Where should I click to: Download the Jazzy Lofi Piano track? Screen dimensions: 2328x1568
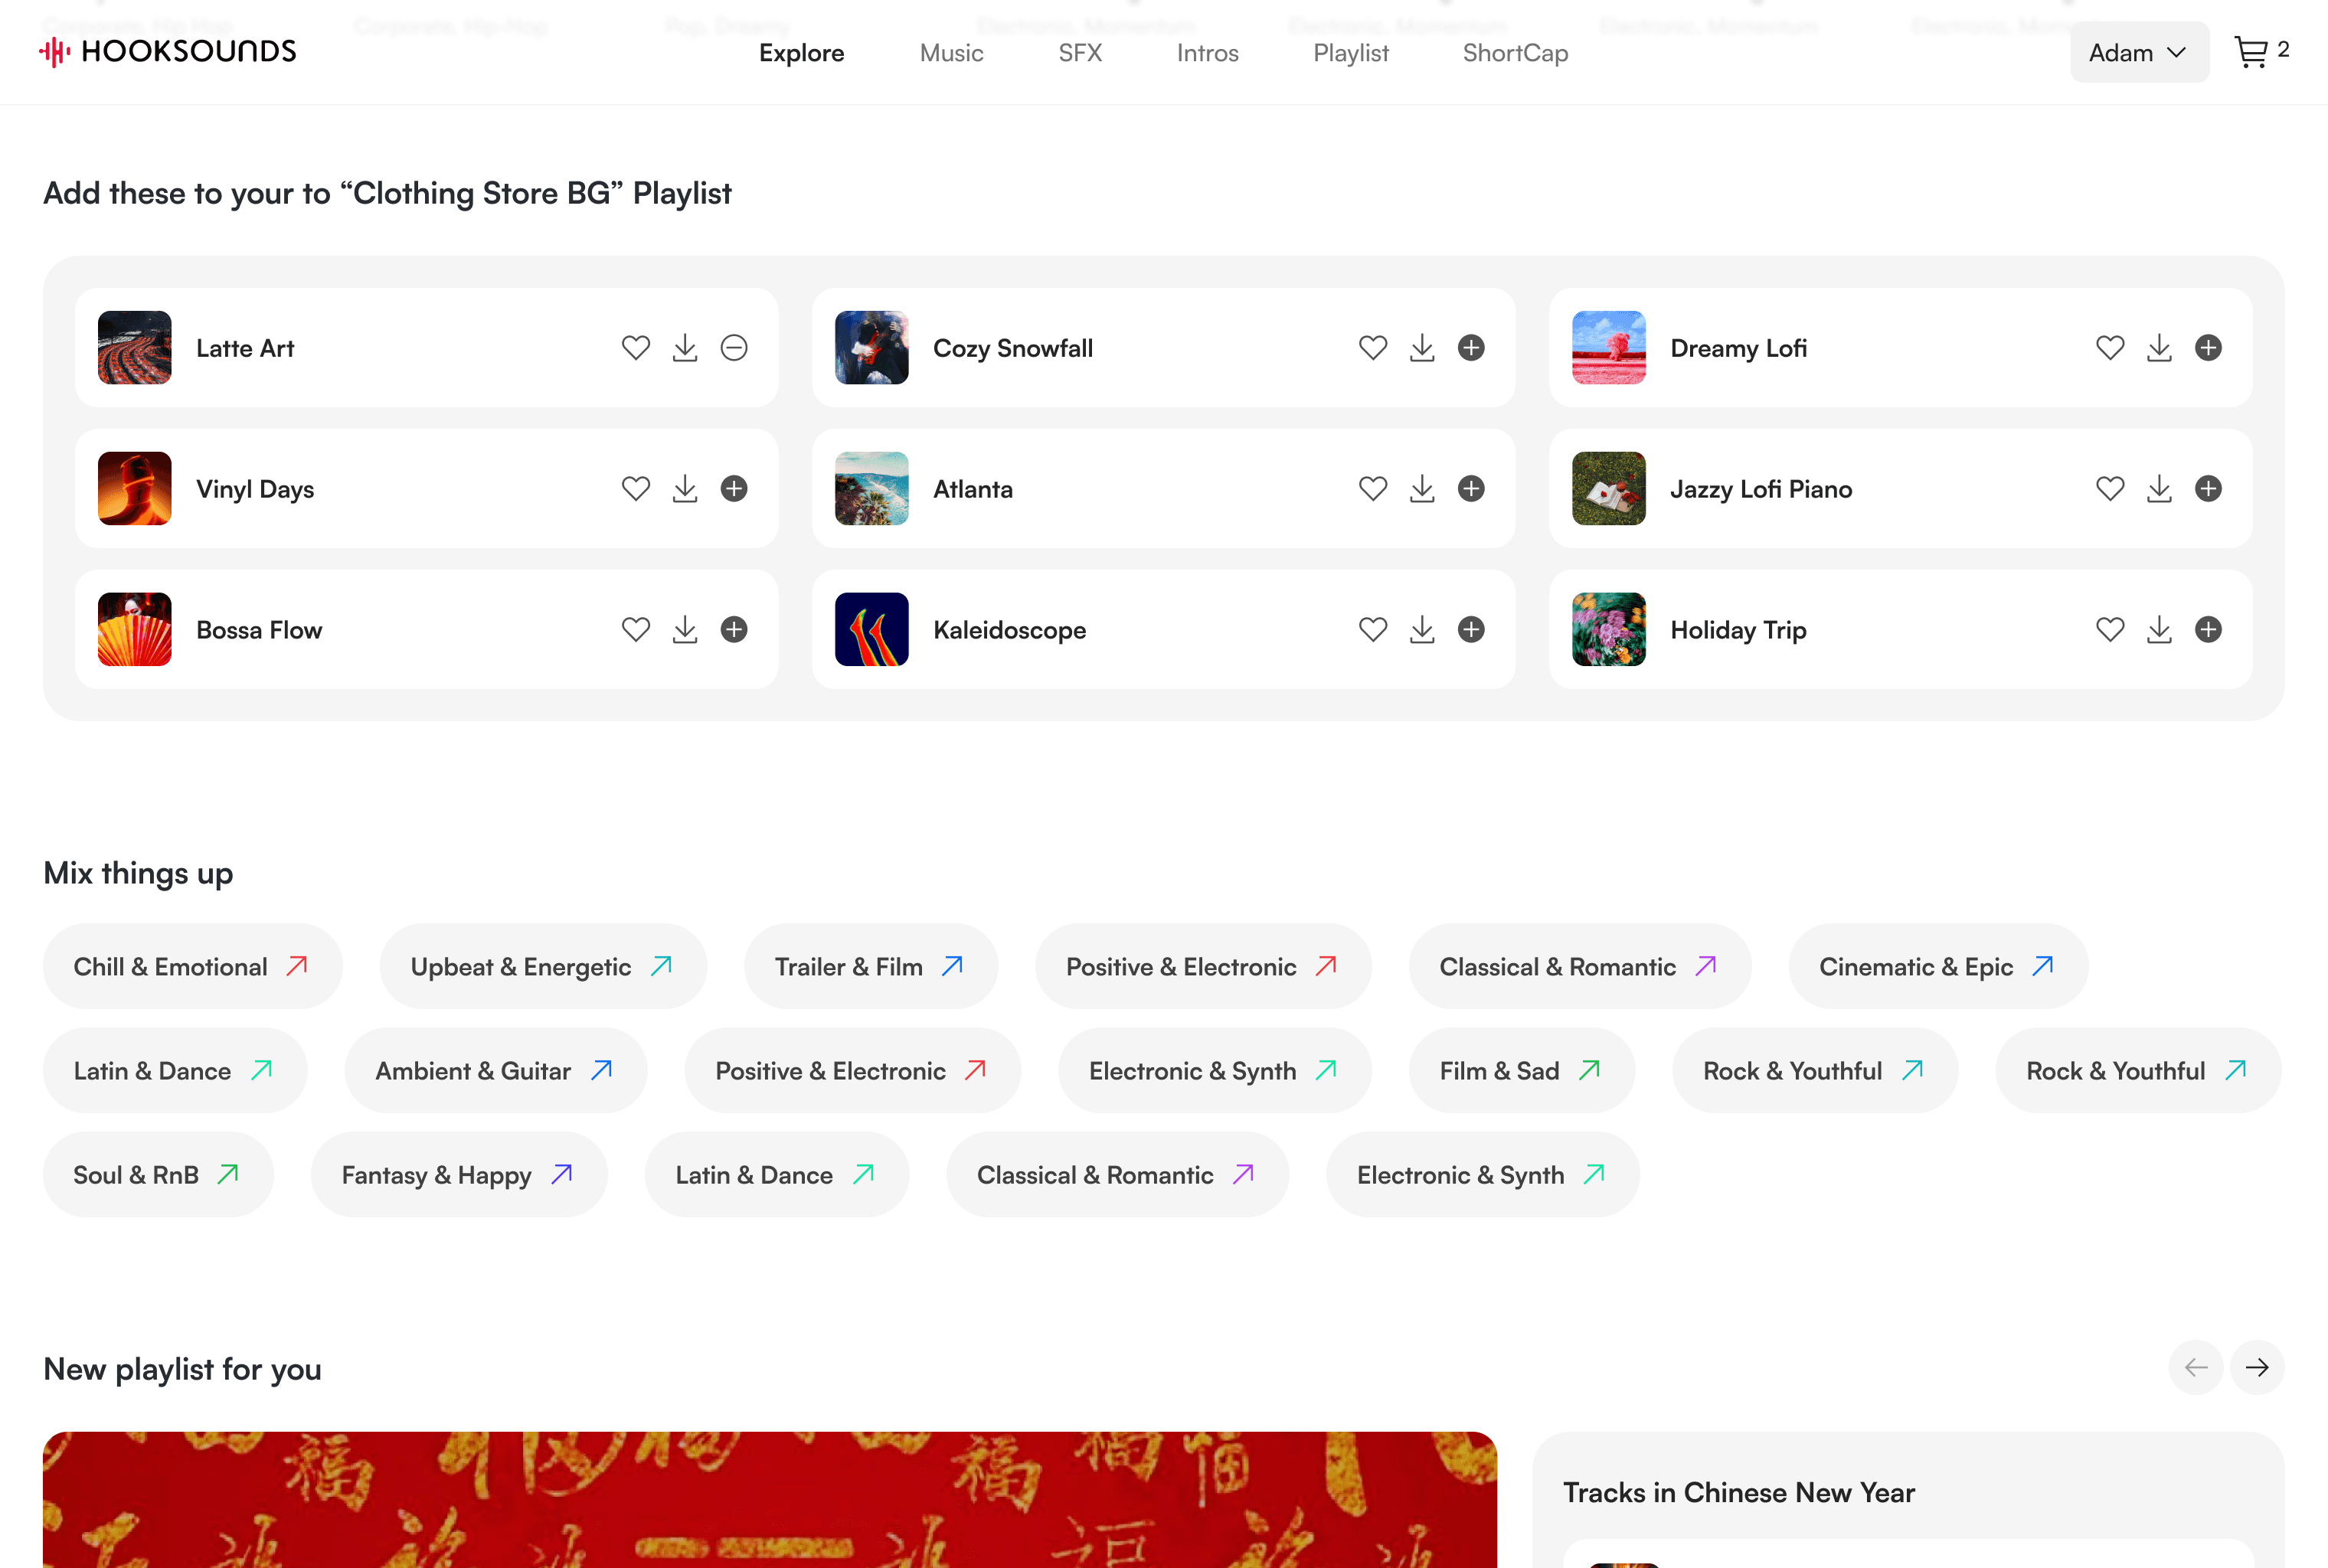pos(2159,489)
